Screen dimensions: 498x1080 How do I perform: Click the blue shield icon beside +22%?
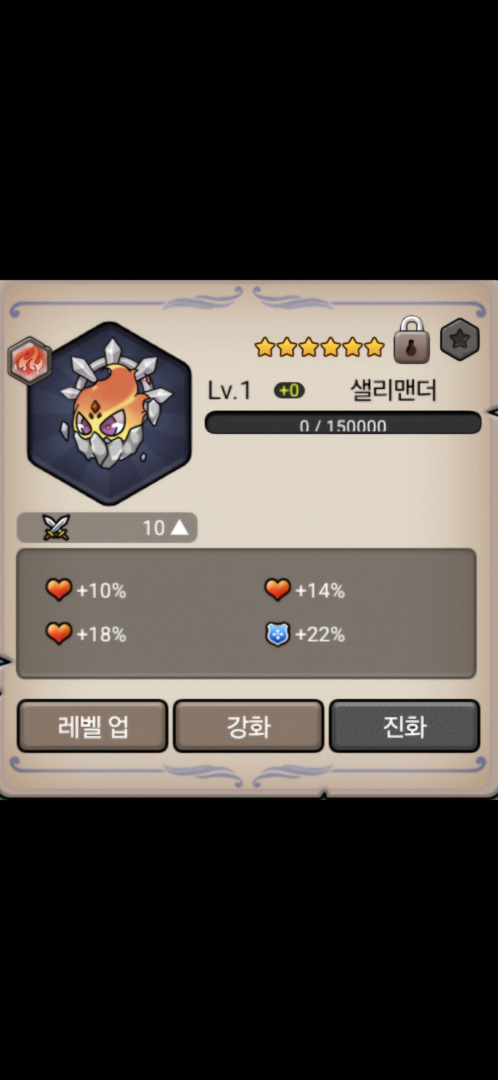278,634
